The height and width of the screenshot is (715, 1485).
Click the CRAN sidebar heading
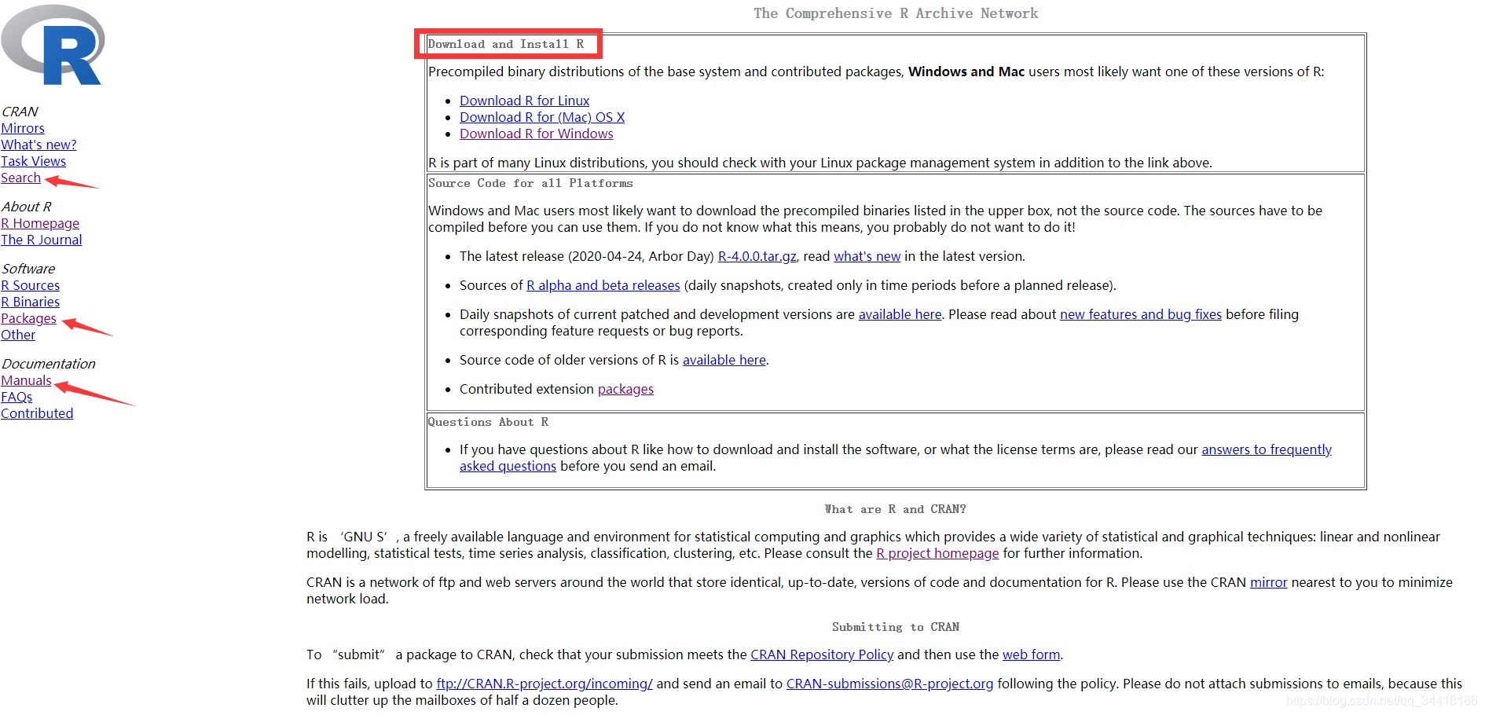[x=20, y=112]
